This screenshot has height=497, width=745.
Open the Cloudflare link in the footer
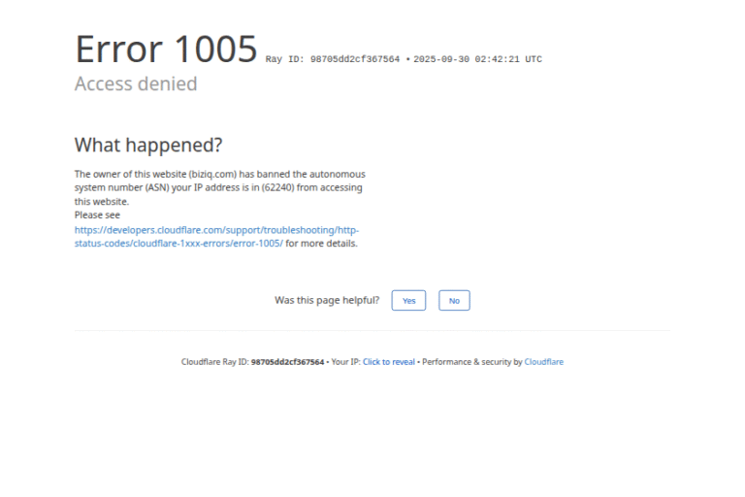[543, 362]
